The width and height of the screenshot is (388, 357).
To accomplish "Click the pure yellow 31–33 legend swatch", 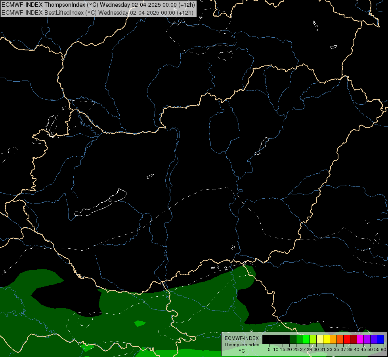I will point(327,339).
